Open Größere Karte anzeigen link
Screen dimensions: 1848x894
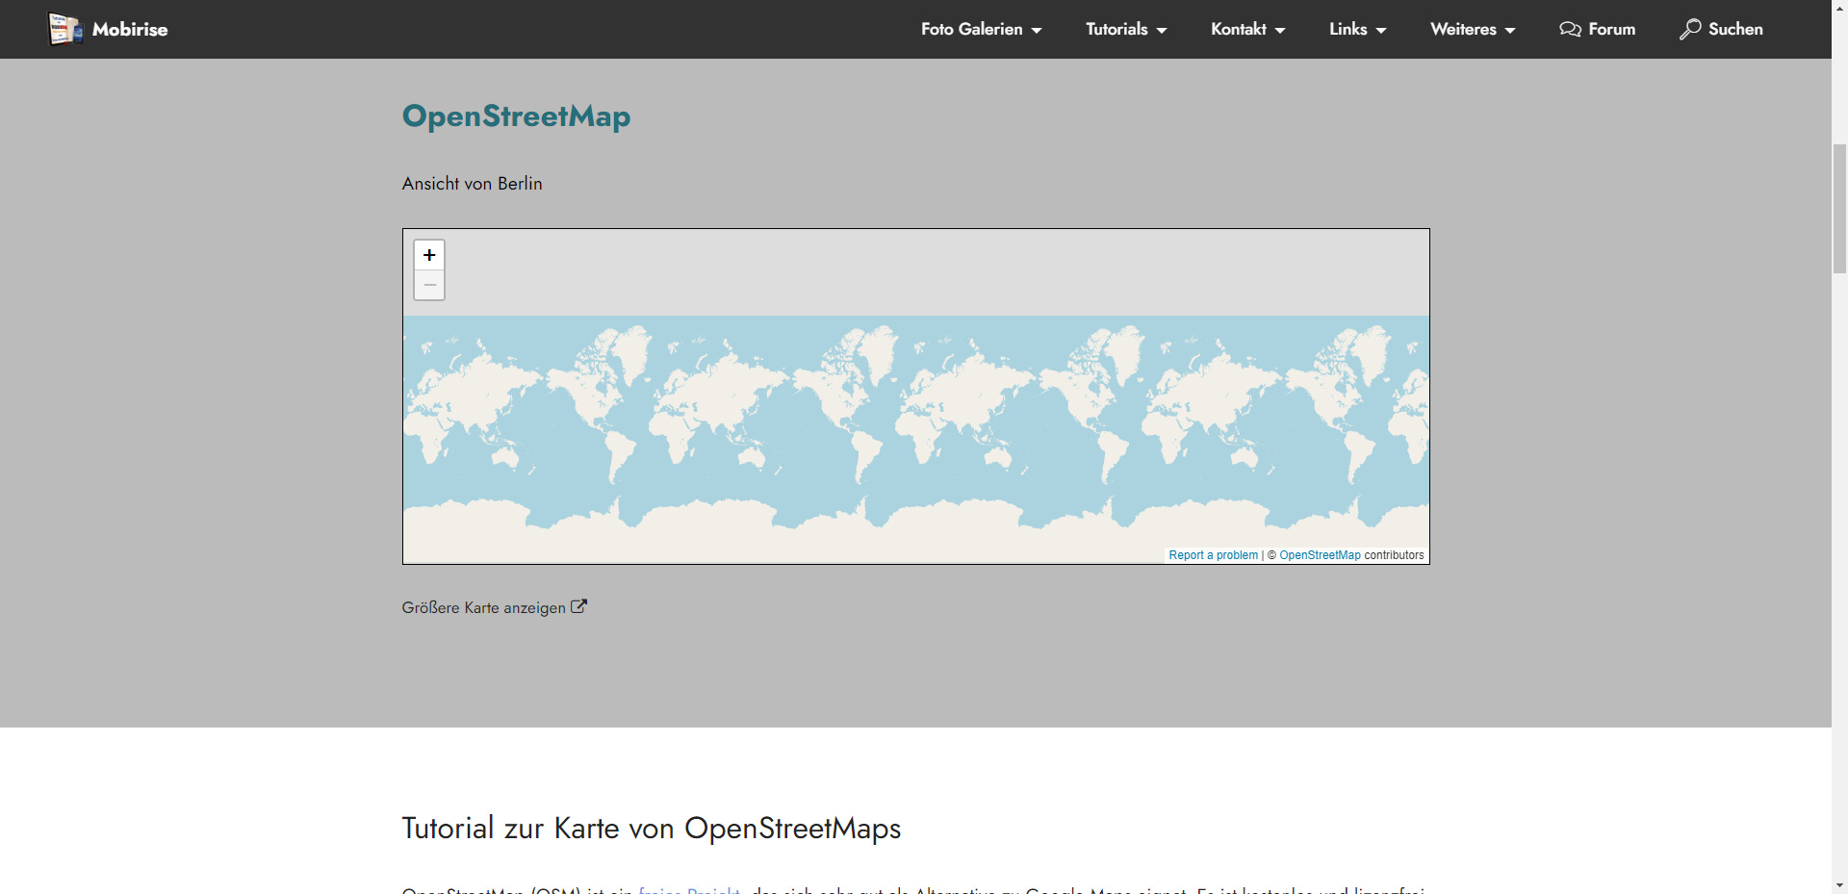point(483,607)
